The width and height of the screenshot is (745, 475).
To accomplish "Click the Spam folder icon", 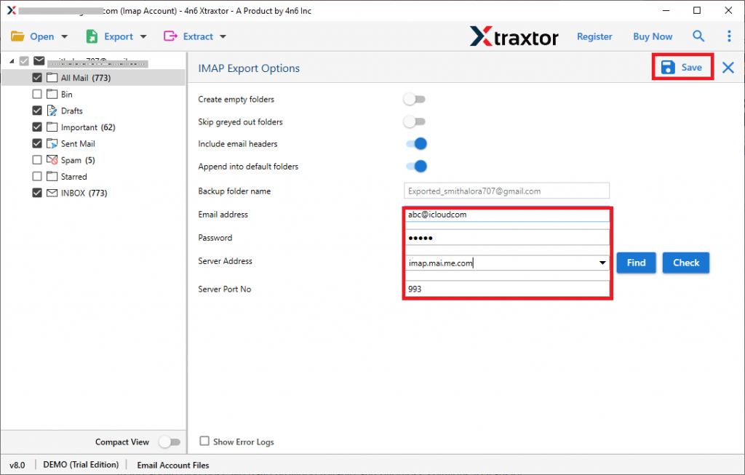I will tap(52, 160).
